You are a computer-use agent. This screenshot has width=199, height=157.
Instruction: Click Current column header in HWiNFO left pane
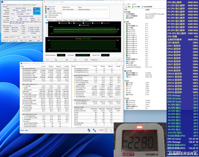(43, 66)
